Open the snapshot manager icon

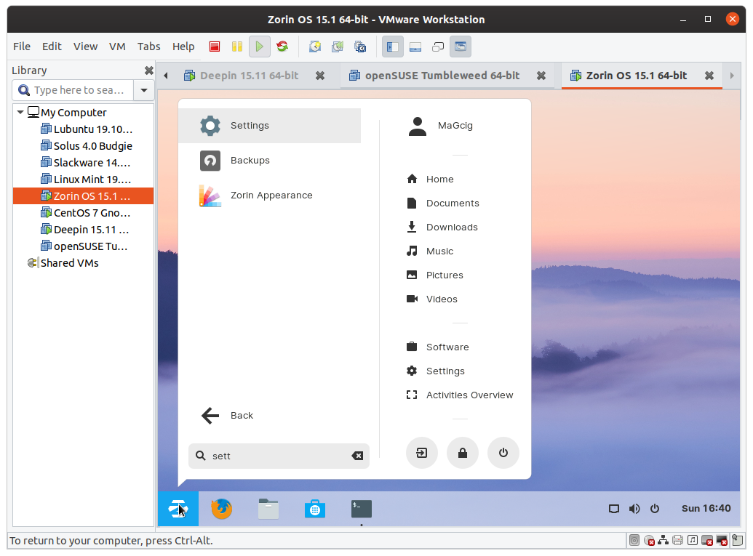coord(360,47)
